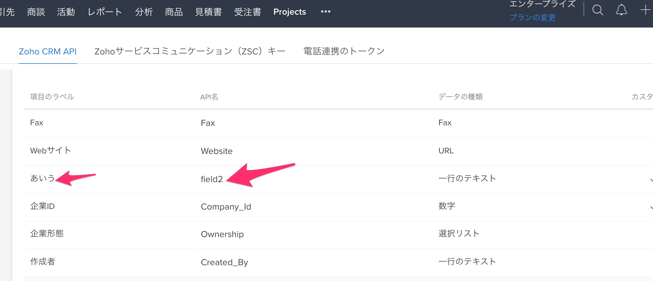
Task: Select the Zoho CRM API tab
Action: click(48, 52)
